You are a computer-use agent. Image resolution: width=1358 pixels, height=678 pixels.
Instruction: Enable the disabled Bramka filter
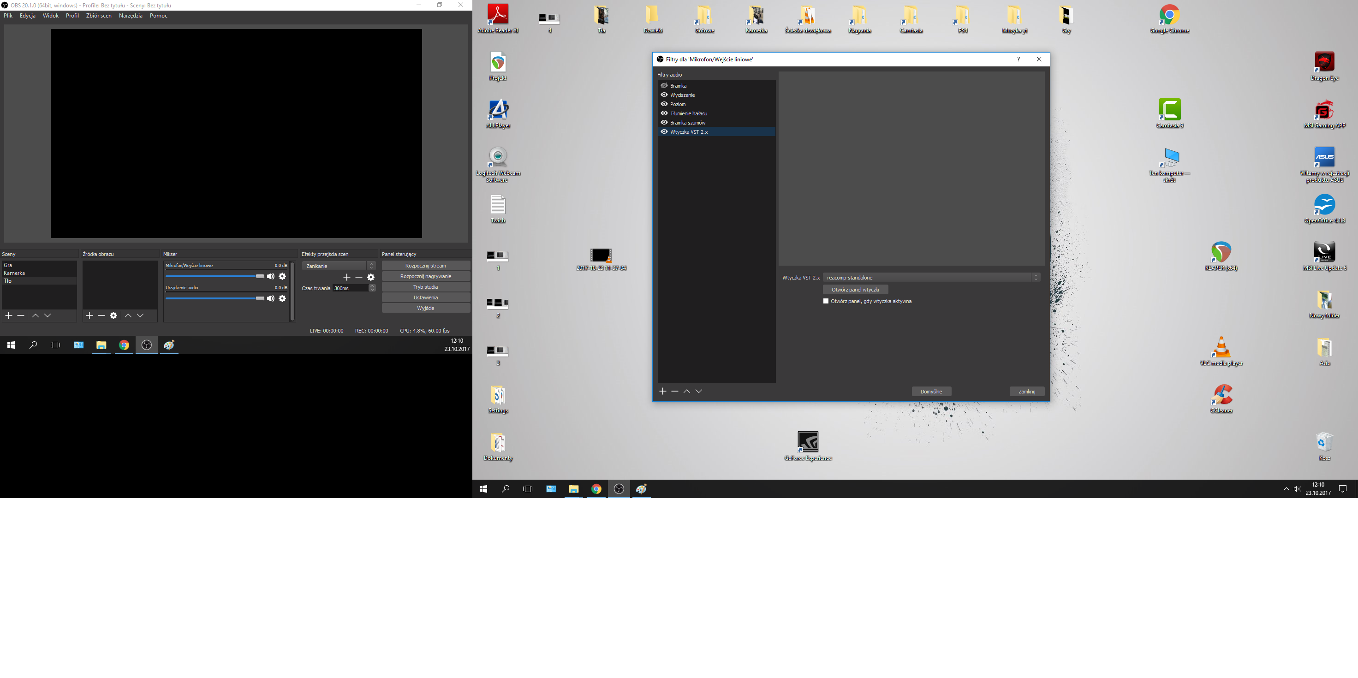(x=664, y=85)
